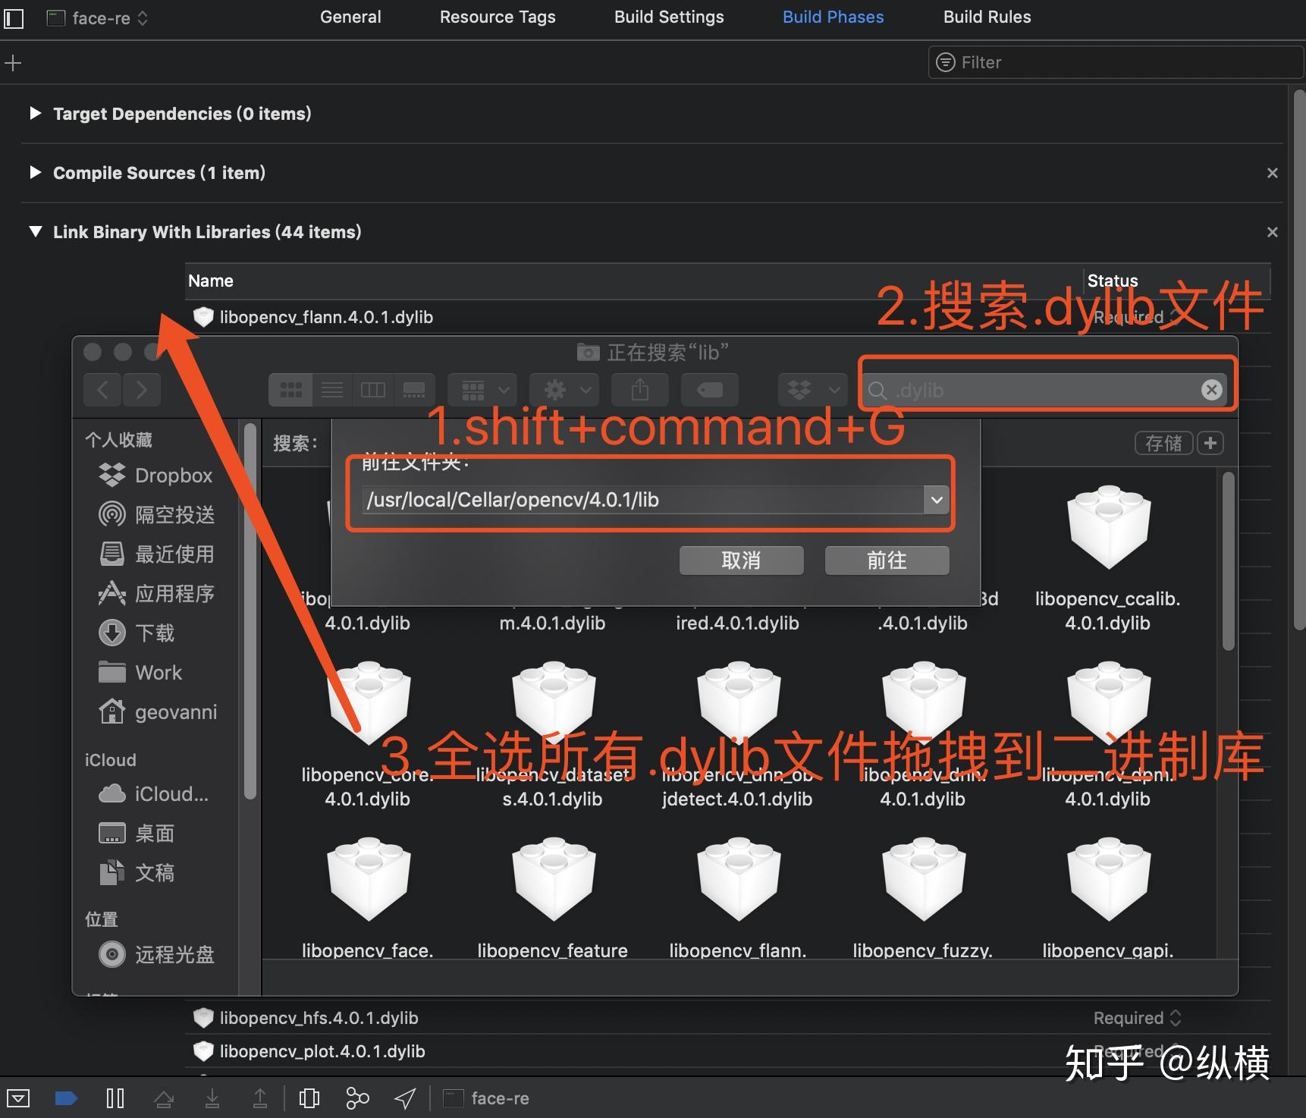Image resolution: width=1306 pixels, height=1118 pixels.
Task: Switch Finder to list view
Action: pos(332,390)
